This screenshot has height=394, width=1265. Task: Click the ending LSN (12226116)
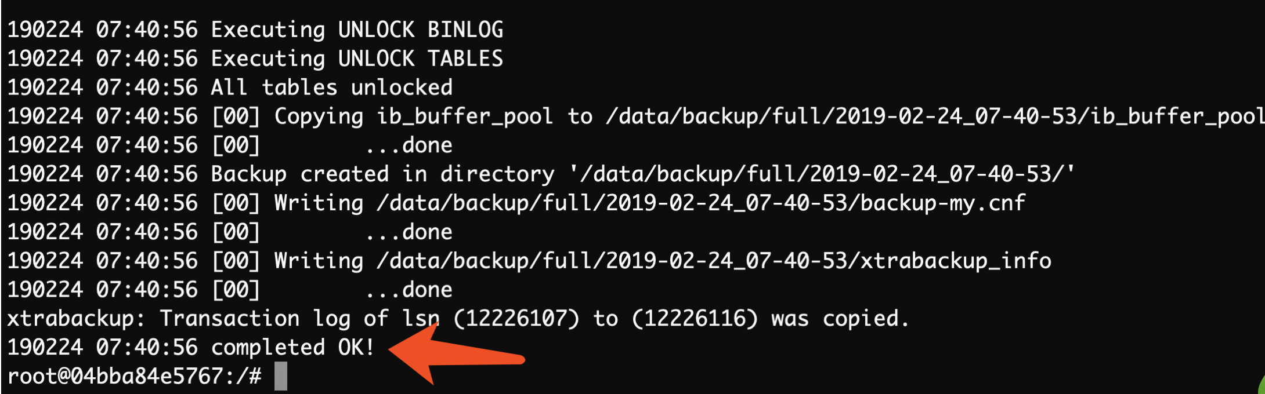click(x=695, y=319)
